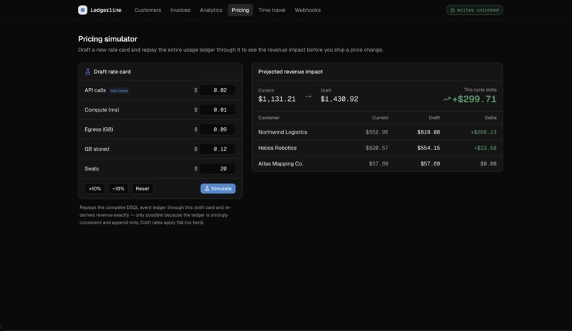
Task: Click the Ledgerline logo icon
Action: tap(82, 10)
